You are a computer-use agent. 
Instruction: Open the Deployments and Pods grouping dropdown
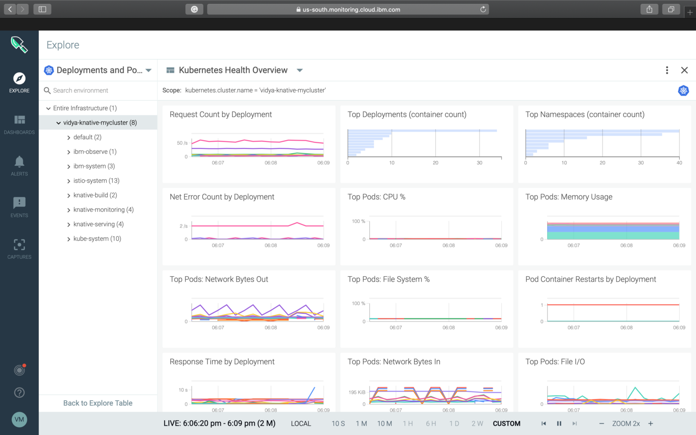point(148,70)
